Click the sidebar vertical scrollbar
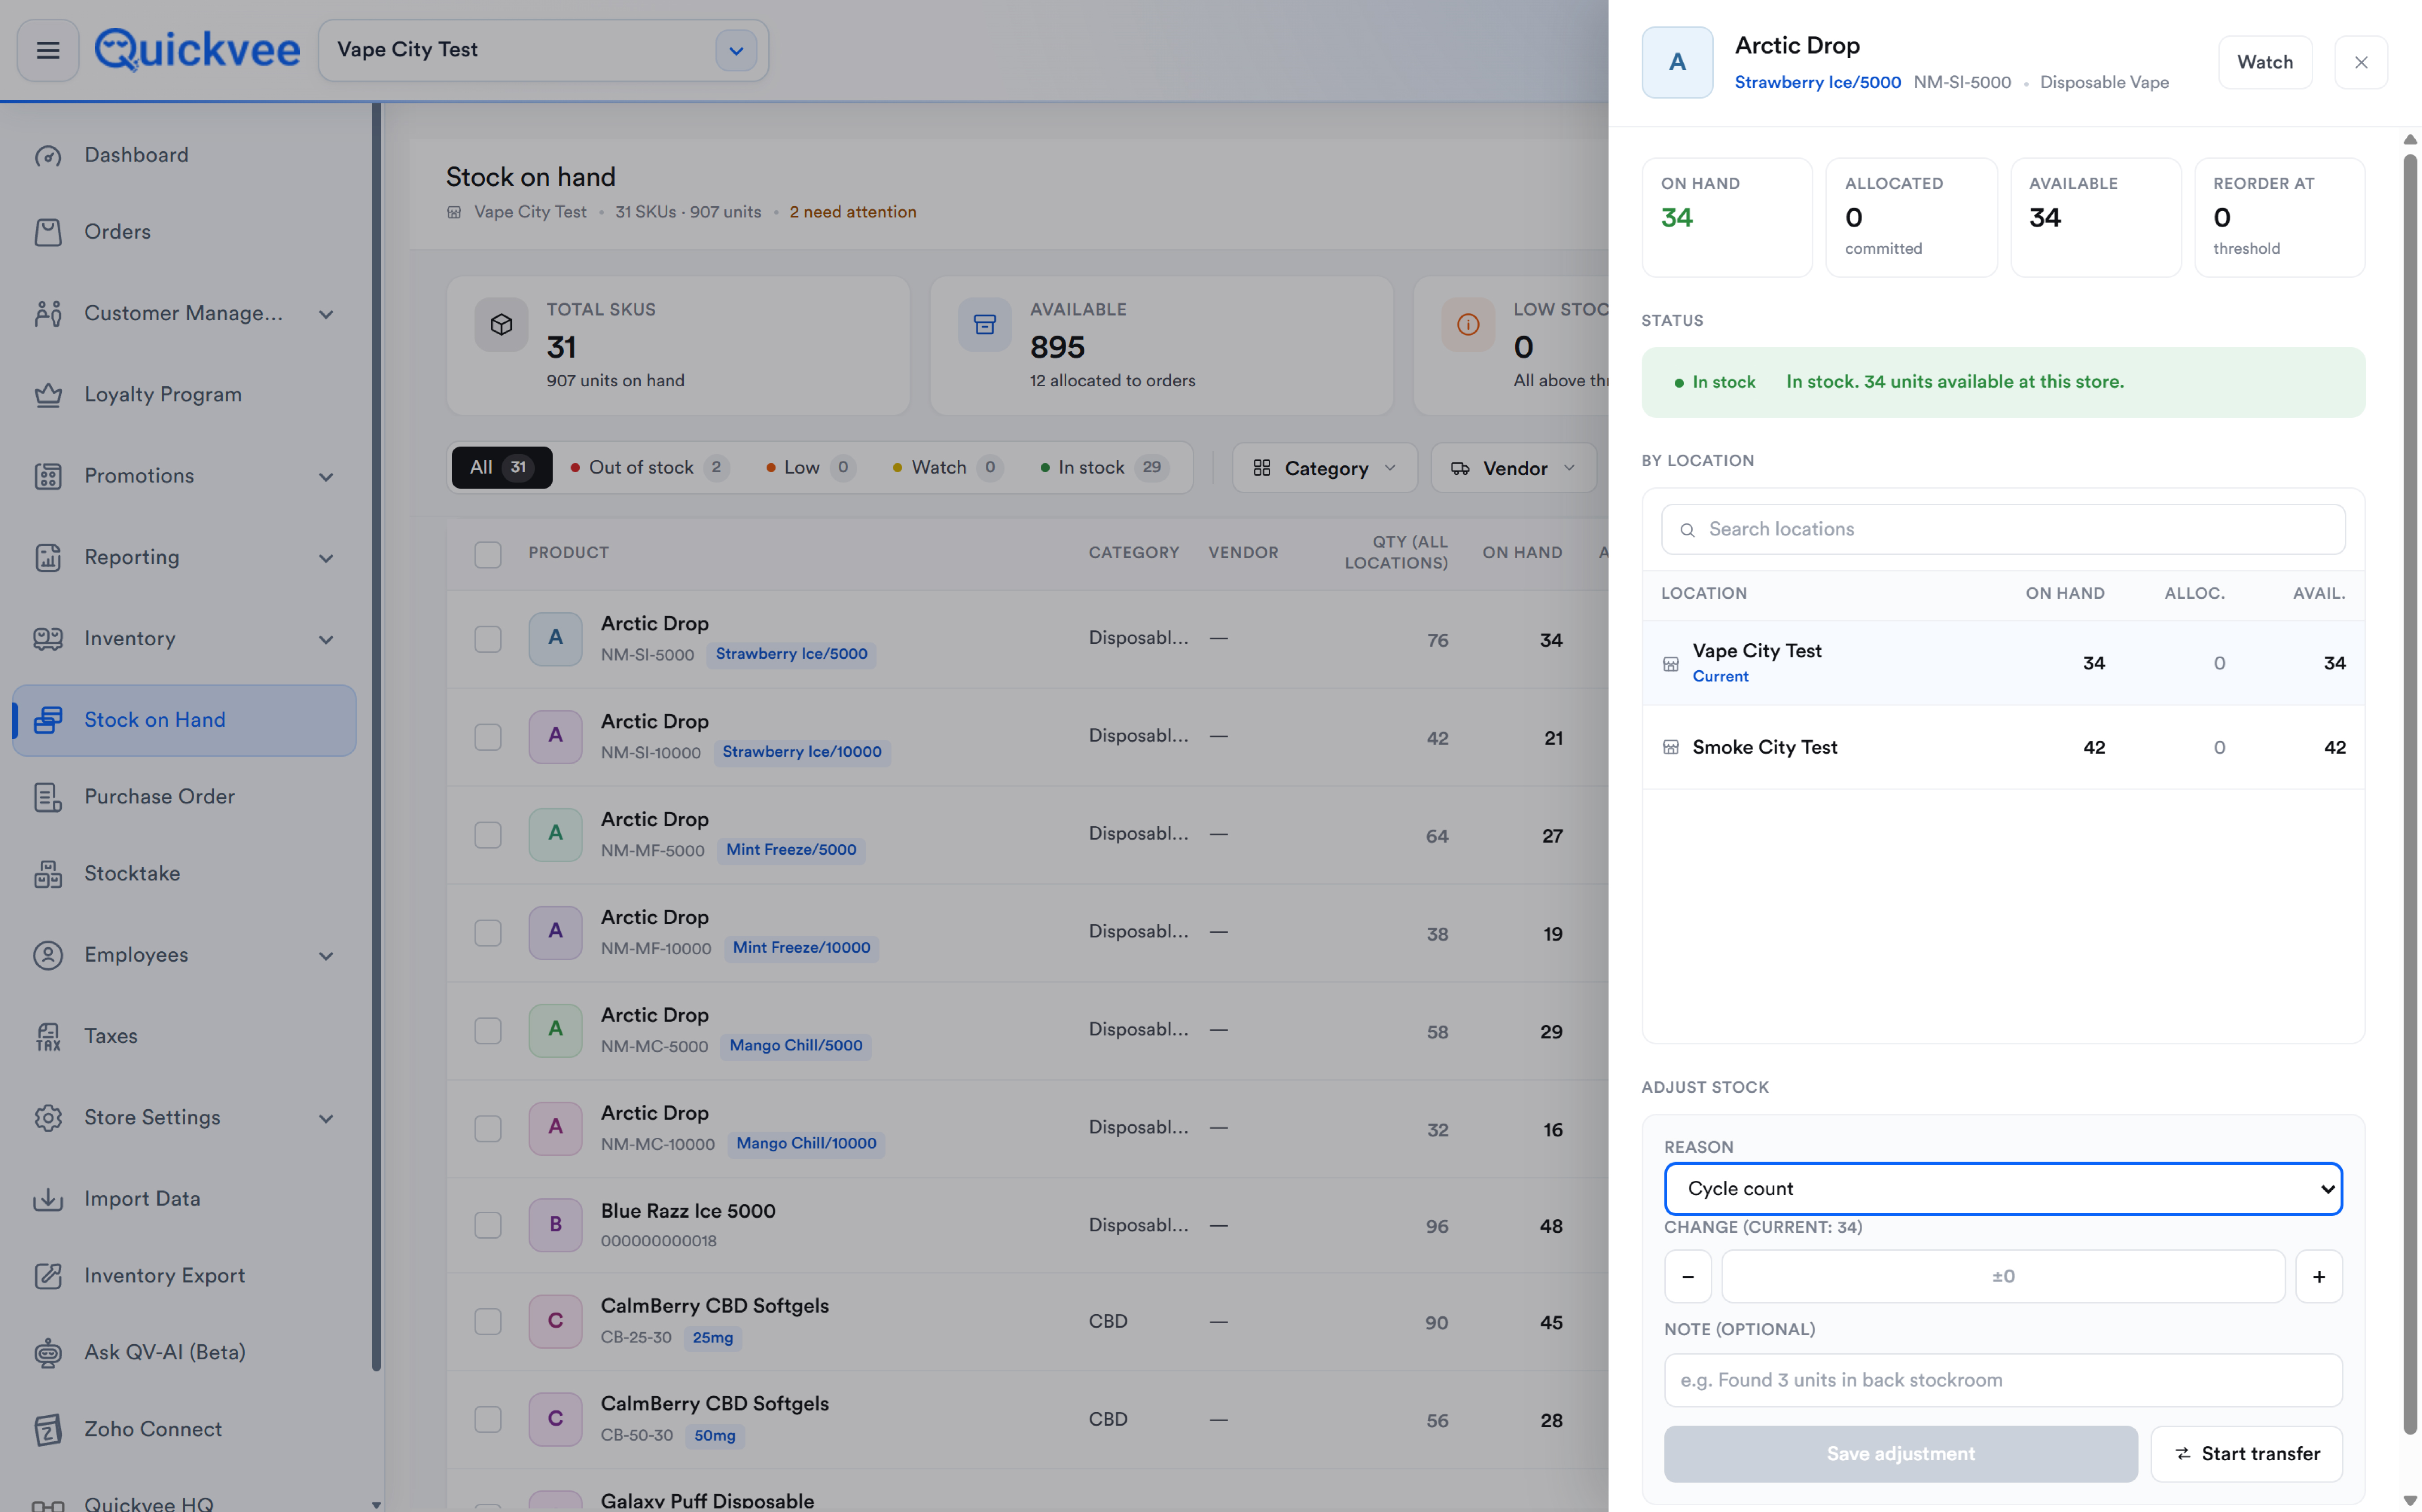The width and height of the screenshot is (2422, 1512). click(376, 738)
